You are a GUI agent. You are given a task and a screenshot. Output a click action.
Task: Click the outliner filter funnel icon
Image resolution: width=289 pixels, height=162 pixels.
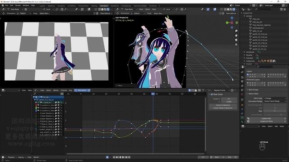(x=282, y=9)
